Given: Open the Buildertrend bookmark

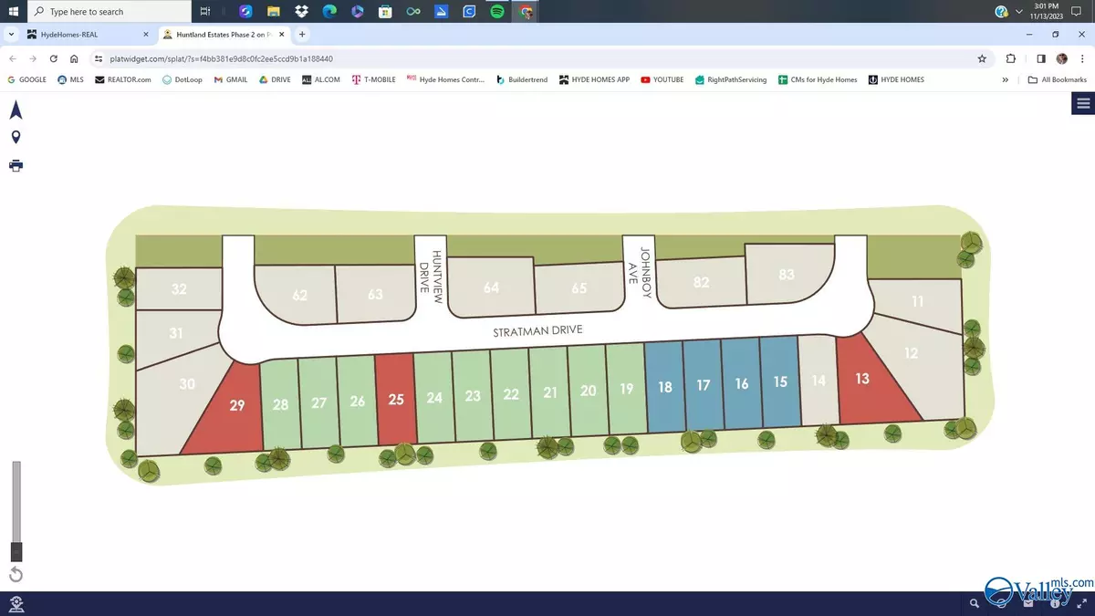Looking at the screenshot, I should [522, 79].
